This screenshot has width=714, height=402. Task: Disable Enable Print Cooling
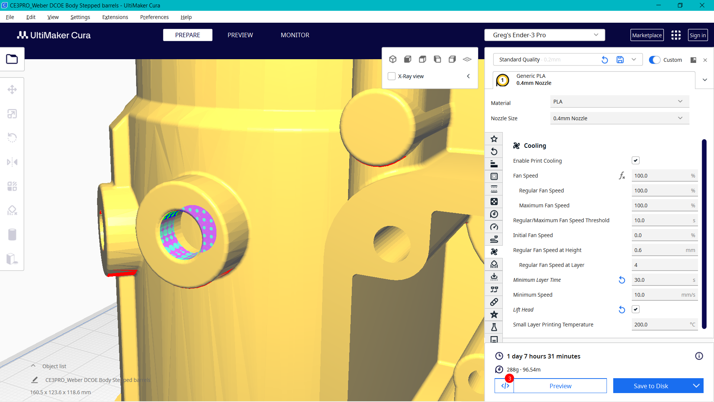(636, 160)
